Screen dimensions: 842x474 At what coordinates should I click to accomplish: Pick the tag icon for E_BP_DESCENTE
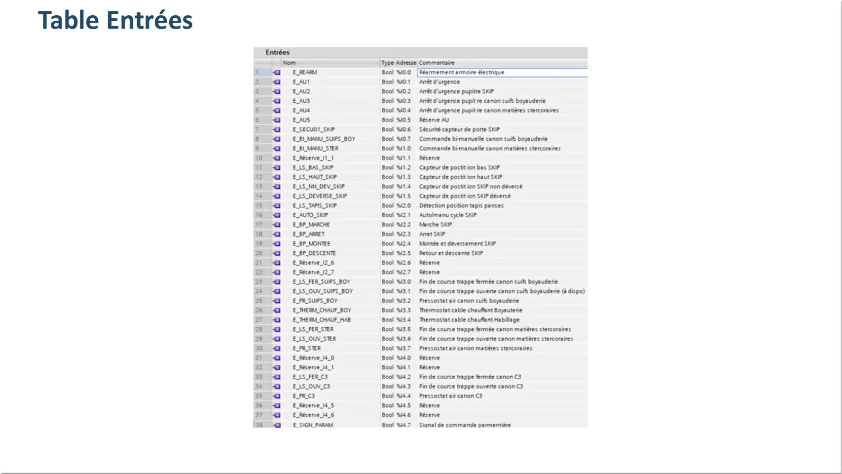click(x=277, y=253)
